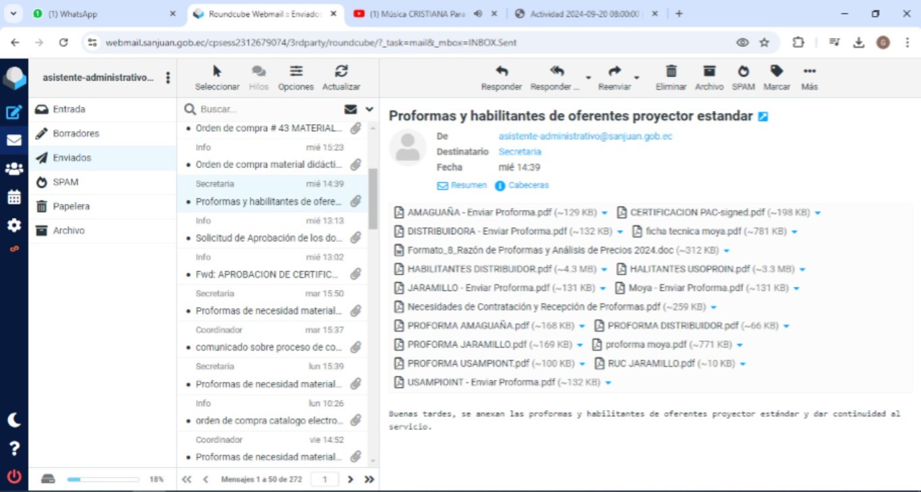Toggle dark mode with moon icon
Image resolution: width=921 pixels, height=492 pixels.
pos(13,420)
